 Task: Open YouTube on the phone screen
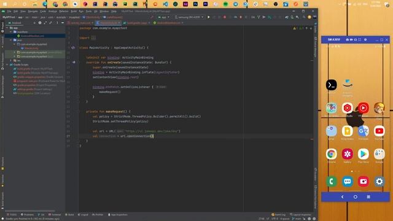point(379,131)
